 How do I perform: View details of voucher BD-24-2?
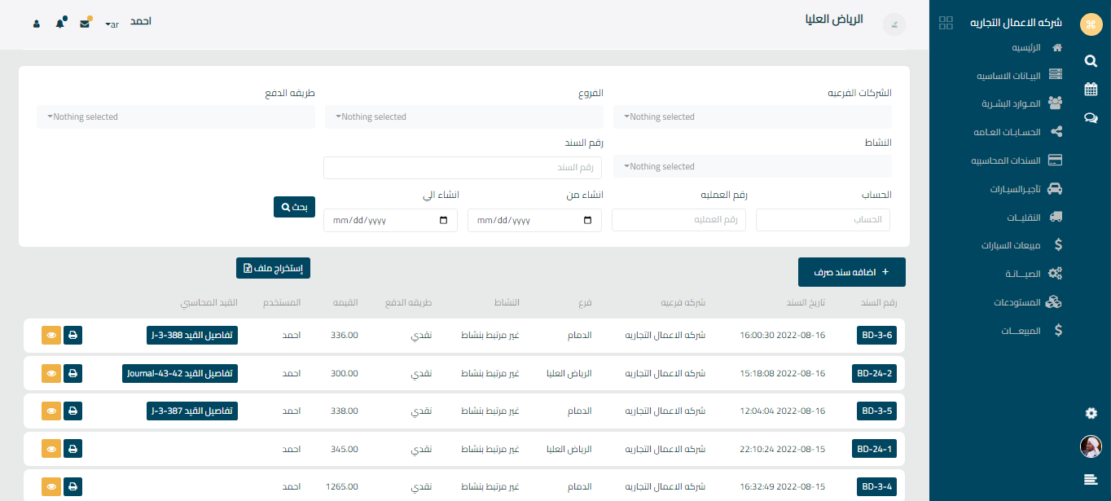51,373
